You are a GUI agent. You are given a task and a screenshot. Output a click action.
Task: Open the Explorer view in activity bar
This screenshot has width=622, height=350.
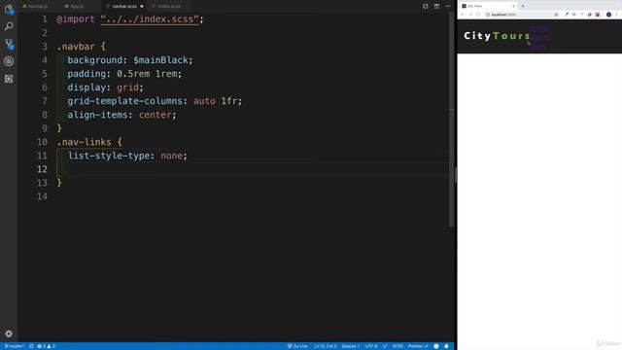(9, 9)
